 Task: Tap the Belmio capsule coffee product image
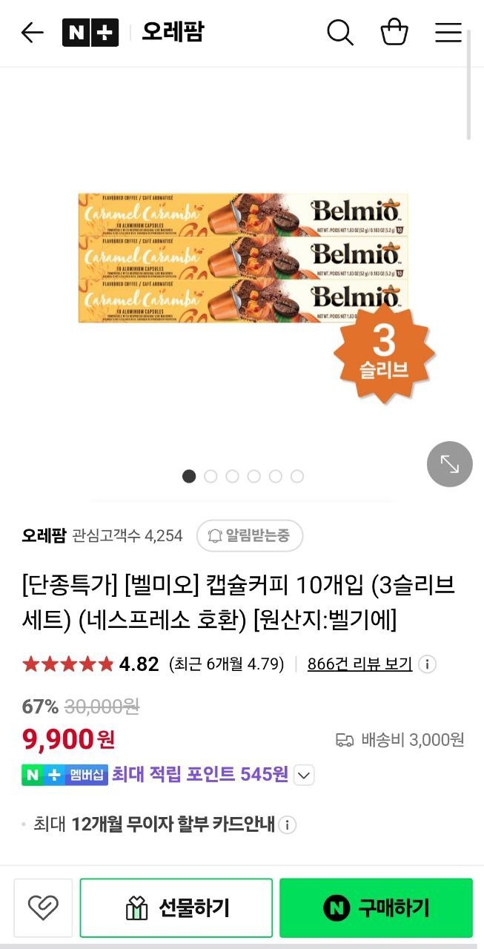243,258
